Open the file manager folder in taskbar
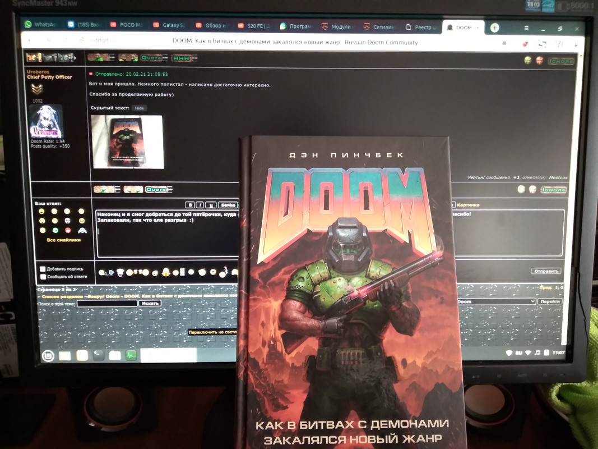 pos(115,355)
